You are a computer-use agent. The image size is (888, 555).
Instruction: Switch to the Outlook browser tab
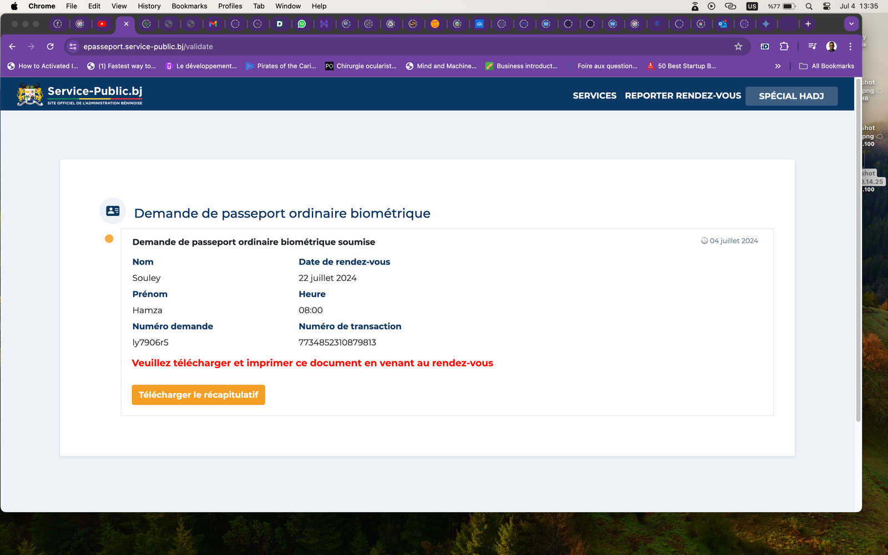[723, 24]
